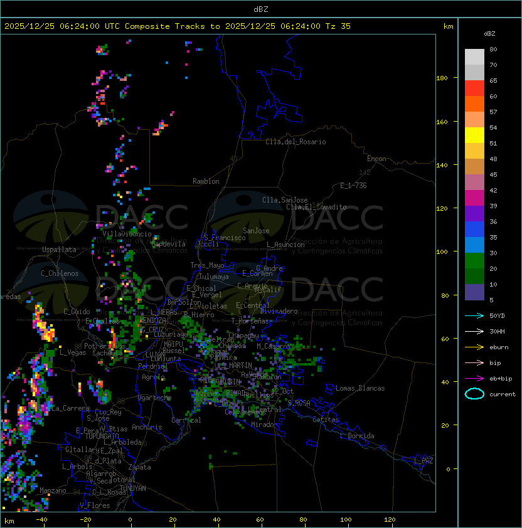Click the 'Encon' map label
The width and height of the screenshot is (522, 528).
376,159
